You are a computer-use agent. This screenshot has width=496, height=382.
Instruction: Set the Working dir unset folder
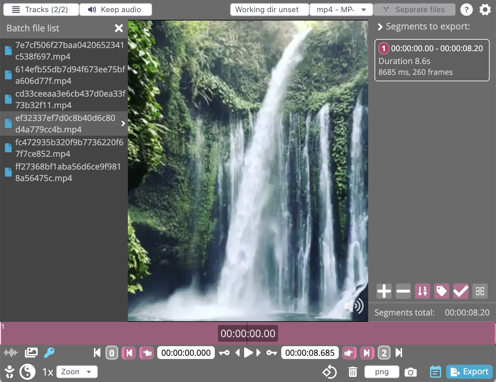tap(269, 10)
